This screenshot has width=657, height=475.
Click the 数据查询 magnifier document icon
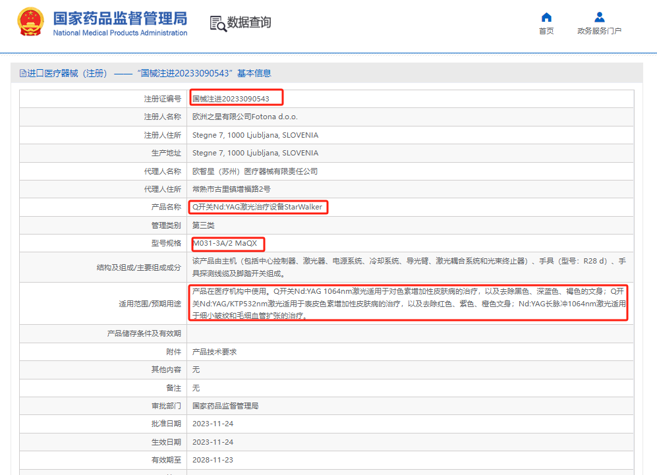point(217,23)
